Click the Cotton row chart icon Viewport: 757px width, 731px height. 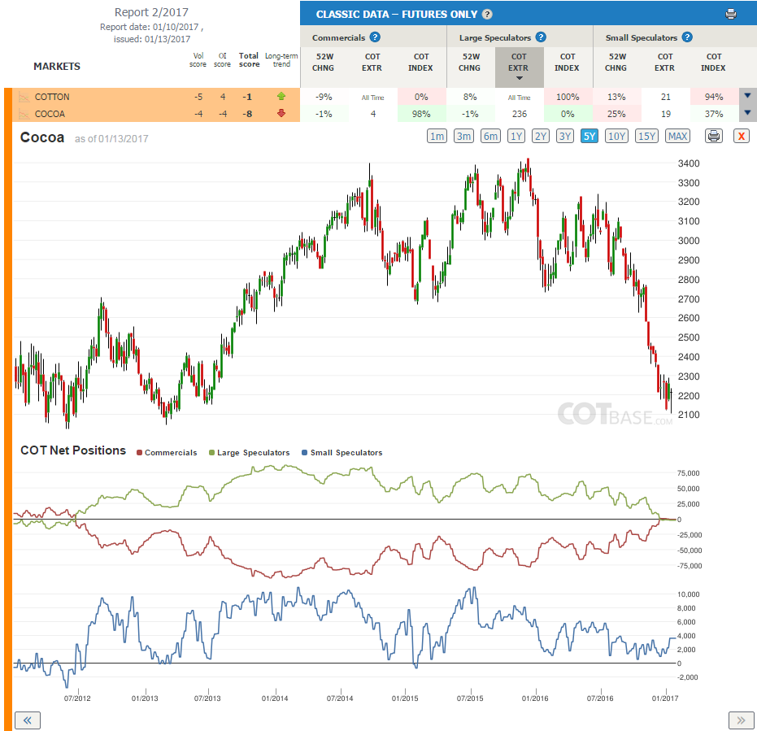click(x=24, y=97)
